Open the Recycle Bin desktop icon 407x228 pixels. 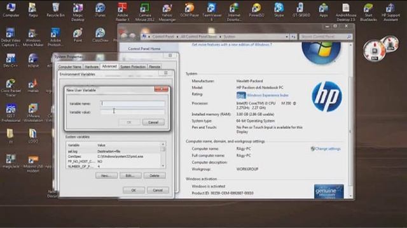pos(55,10)
